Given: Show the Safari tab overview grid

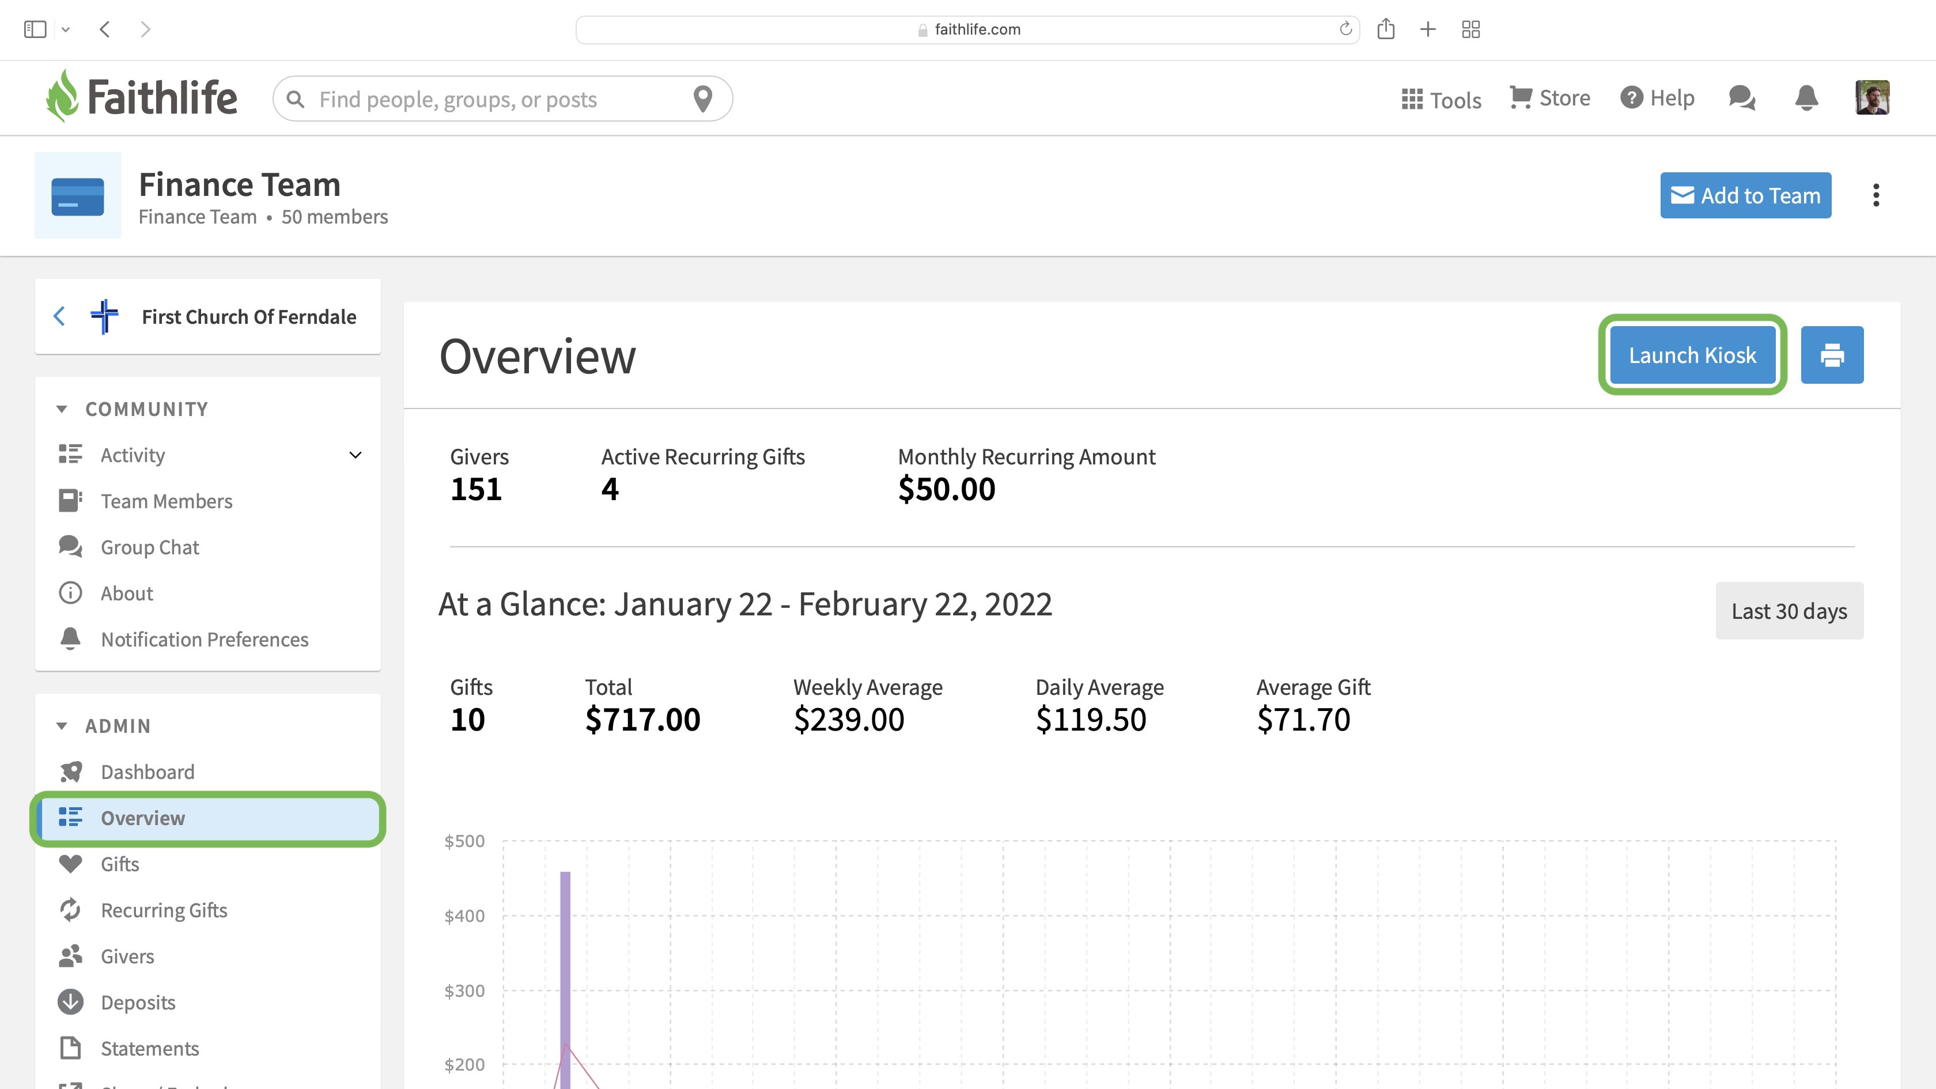Looking at the screenshot, I should 1471,29.
